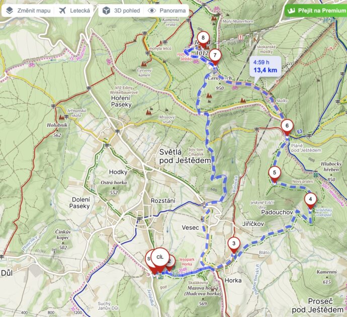Image resolution: width=347 pixels, height=317 pixels.
Task: Enable the 3D pohled view
Action: point(122,11)
